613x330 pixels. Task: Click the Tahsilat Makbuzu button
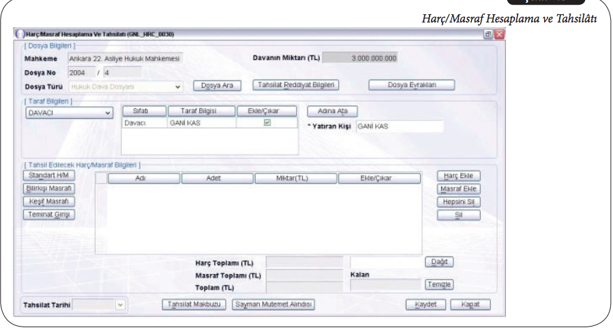(x=194, y=304)
